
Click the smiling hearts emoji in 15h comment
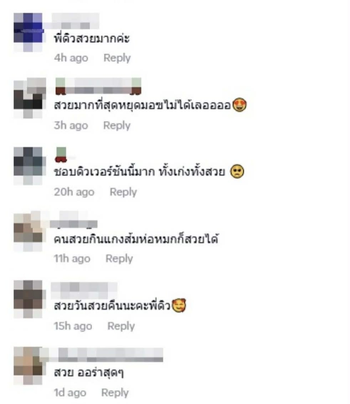(x=179, y=306)
